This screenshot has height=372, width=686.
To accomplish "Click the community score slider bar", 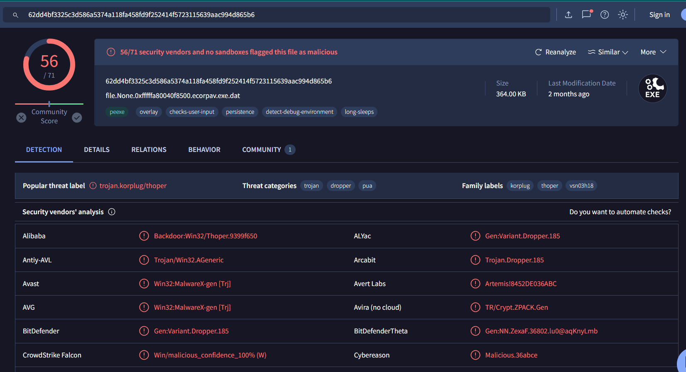I will 49,104.
